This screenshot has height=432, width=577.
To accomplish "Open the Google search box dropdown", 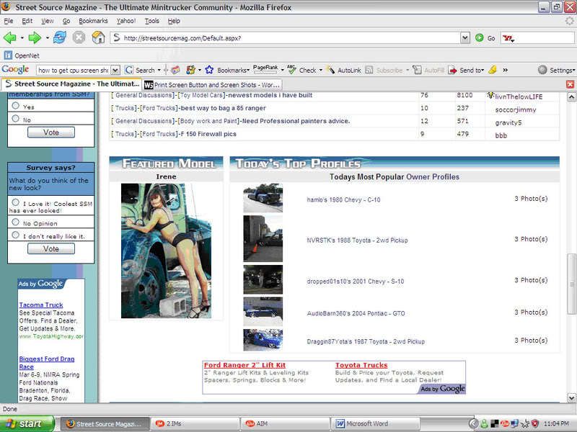I will (x=115, y=70).
